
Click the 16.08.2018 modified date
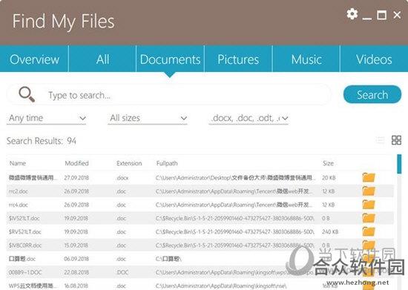[76, 286]
